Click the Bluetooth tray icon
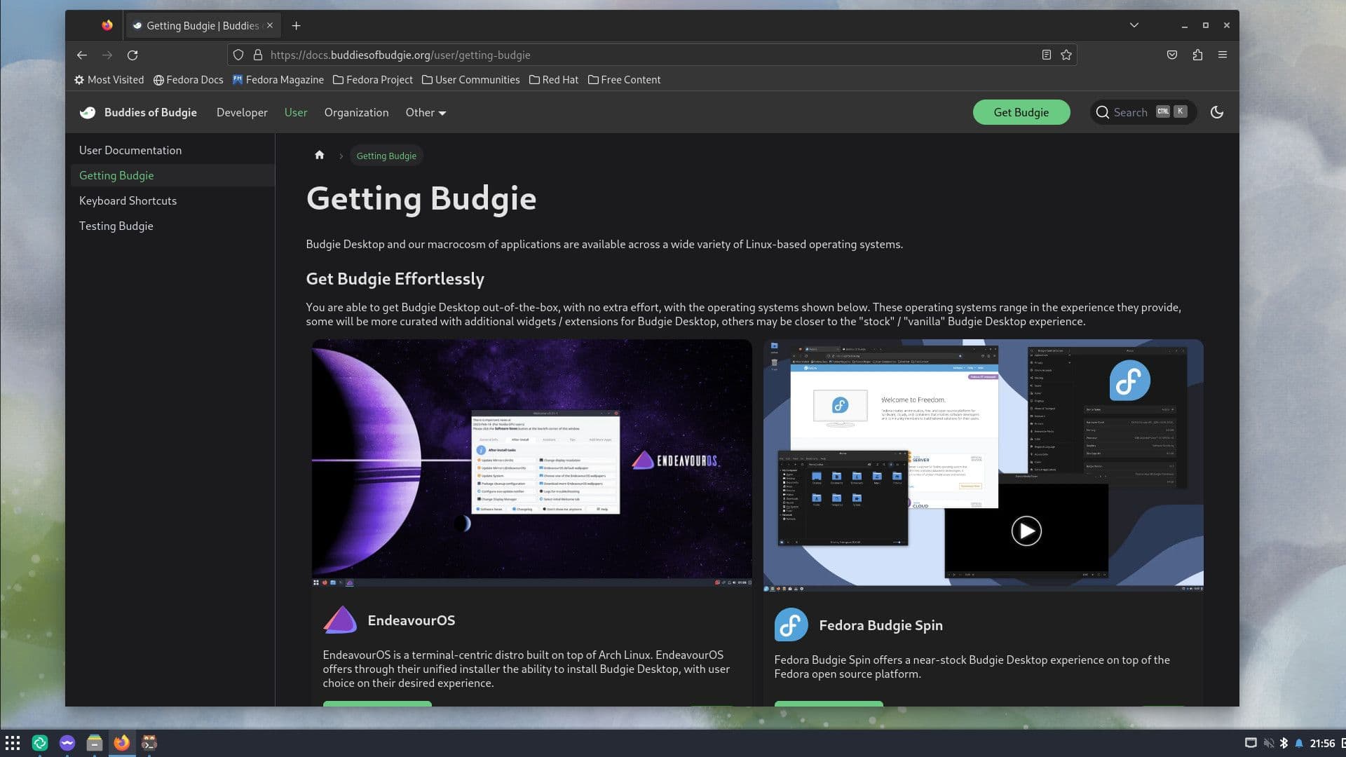Image resolution: width=1346 pixels, height=757 pixels. pos(1284,743)
